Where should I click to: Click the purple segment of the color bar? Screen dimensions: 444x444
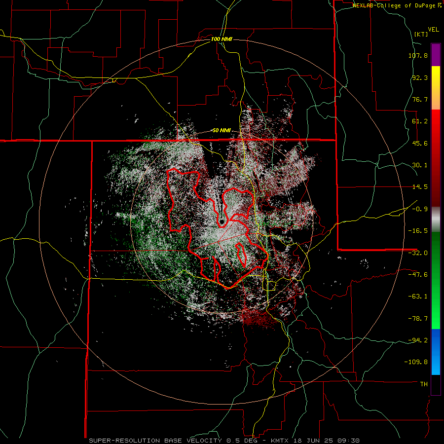(436, 55)
